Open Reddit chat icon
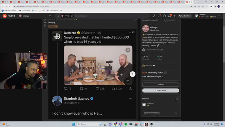The image size is (225, 127). pyautogui.click(x=164, y=16)
